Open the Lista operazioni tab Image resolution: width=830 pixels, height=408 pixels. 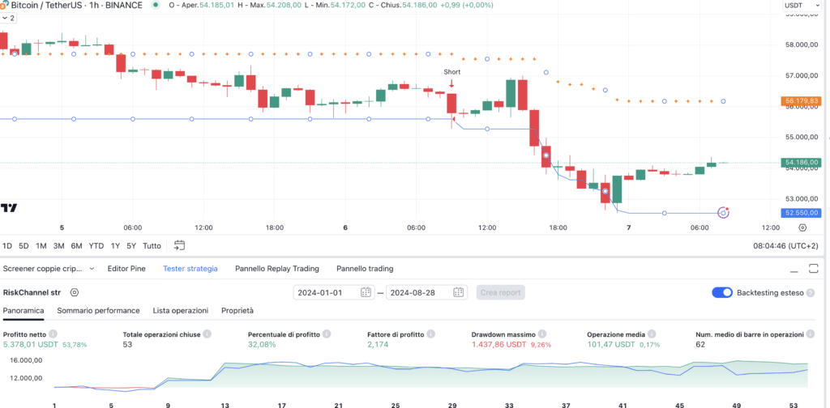(x=181, y=311)
